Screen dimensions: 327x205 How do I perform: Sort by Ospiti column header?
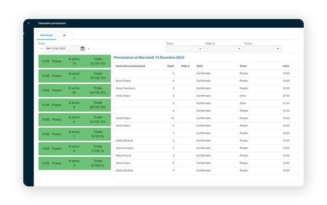170,66
